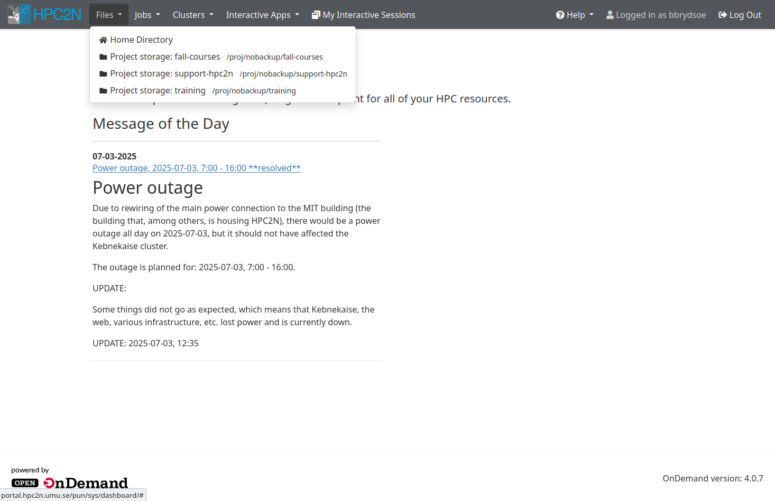
Task: Click the /proj/nobackup/support-hpc2n path text
Action: coord(293,74)
